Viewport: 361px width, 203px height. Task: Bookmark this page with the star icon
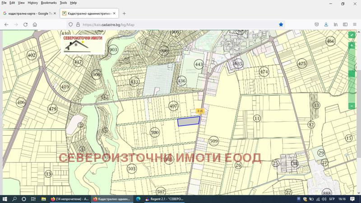pos(281,24)
